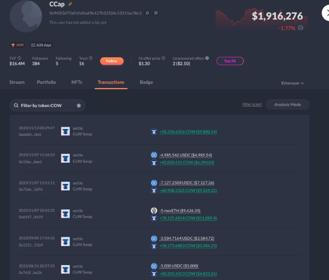Click the USDC token icon beside -4,985.542 USDC

(x=154, y=155)
